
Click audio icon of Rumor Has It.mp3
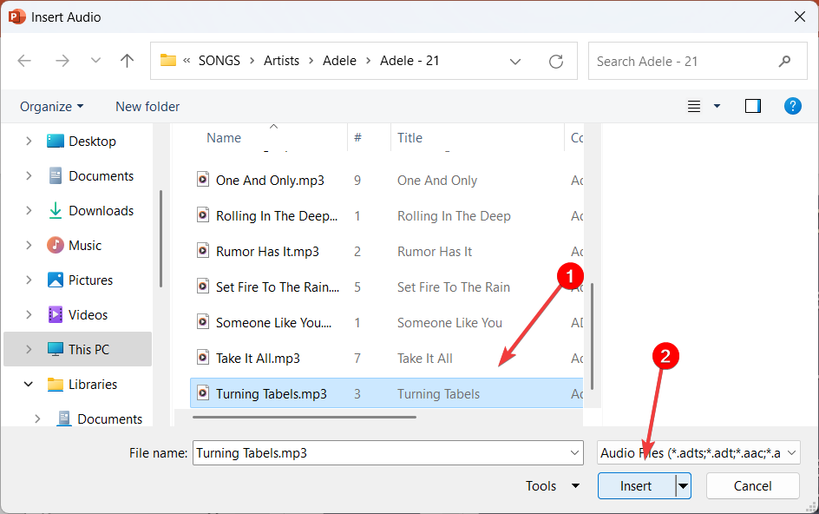tap(203, 251)
